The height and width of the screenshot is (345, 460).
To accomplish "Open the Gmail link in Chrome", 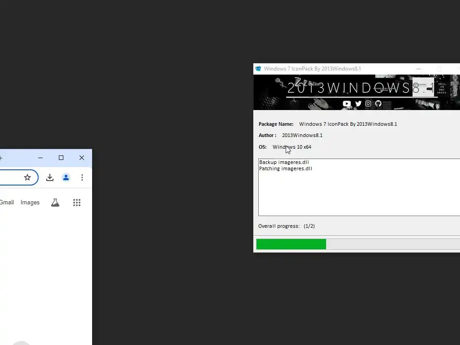I will coord(7,203).
